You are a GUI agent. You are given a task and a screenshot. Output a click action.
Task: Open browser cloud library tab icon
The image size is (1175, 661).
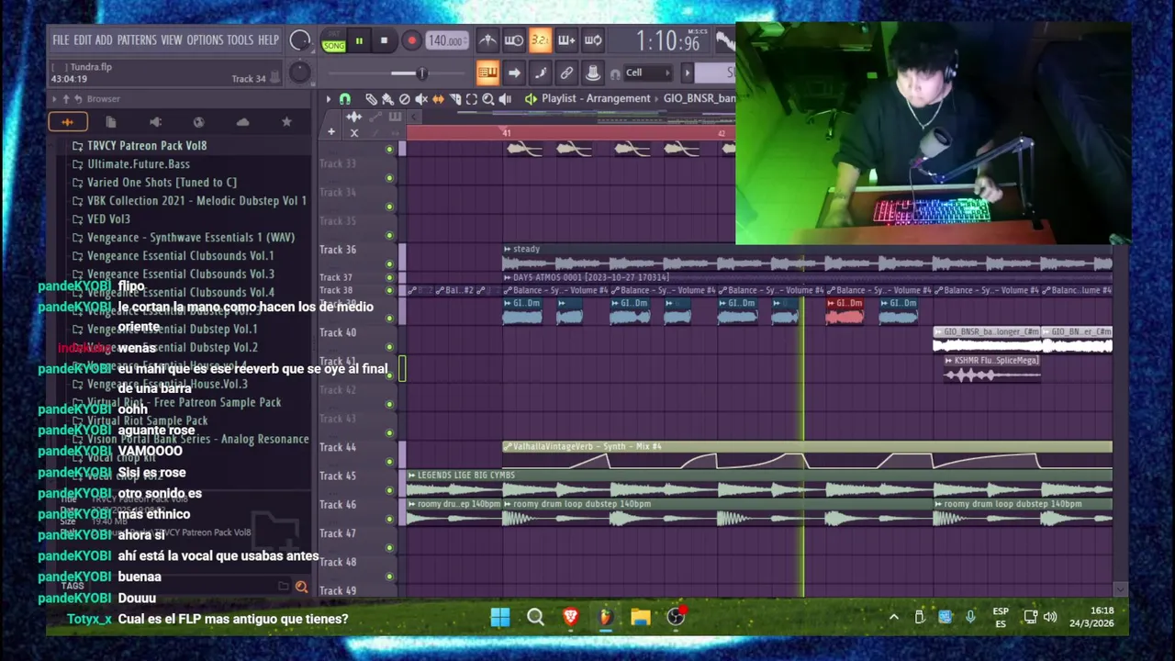(x=242, y=122)
